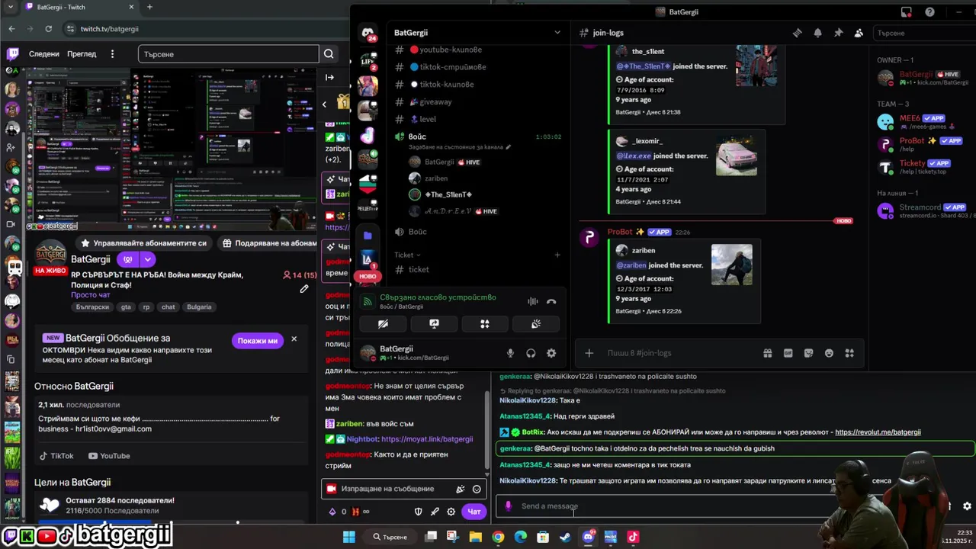Open gift icon in Discord message bar

(x=768, y=353)
